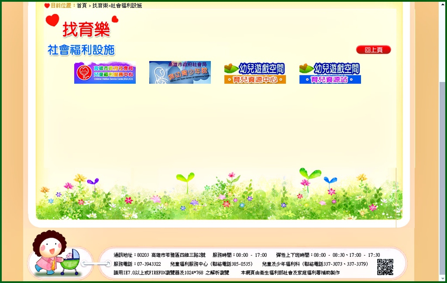Click the scrollbar down arrow
Viewport: 447px width, 283px height.
(442, 278)
